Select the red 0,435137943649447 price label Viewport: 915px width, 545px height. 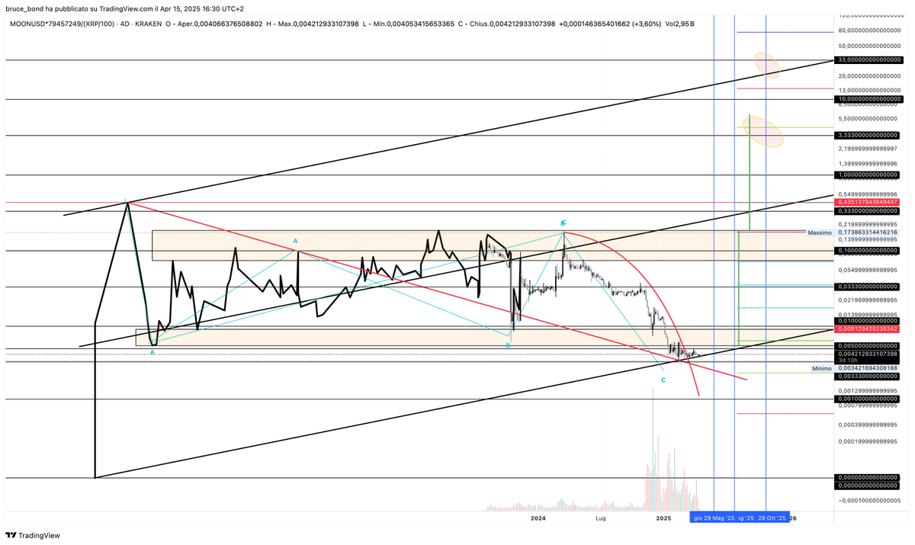868,202
